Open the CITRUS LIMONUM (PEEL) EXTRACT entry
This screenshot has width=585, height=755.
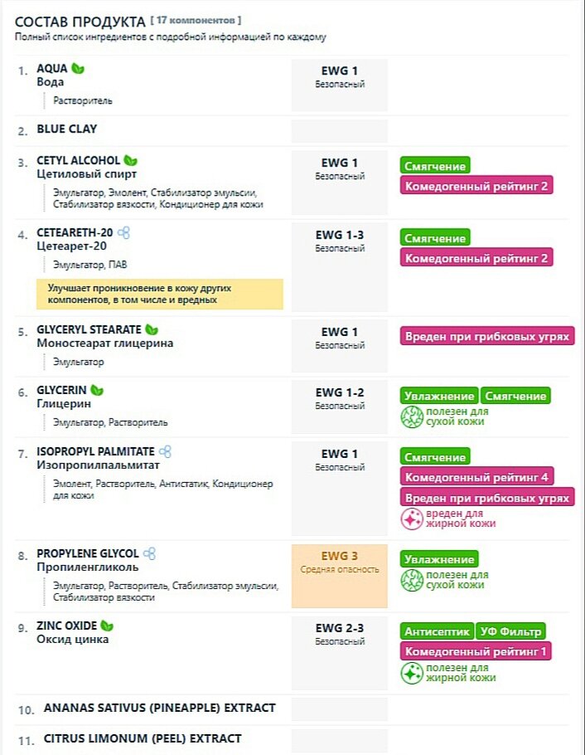[143, 738]
